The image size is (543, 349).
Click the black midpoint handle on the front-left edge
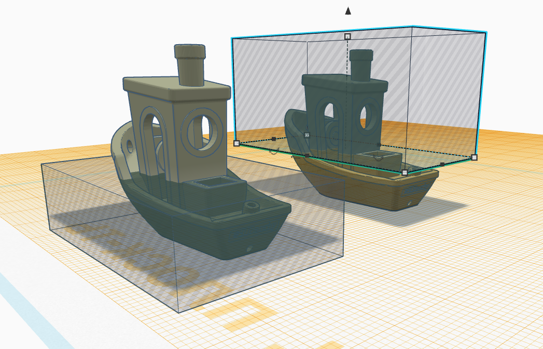tap(307, 155)
